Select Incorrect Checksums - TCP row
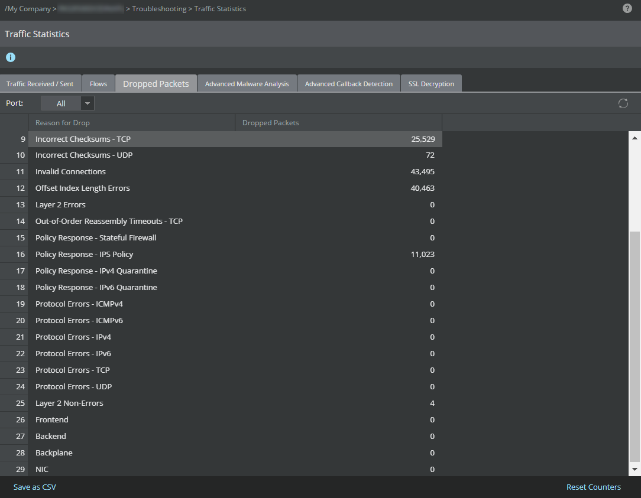 point(221,139)
